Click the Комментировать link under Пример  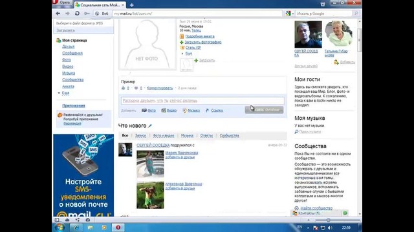click(160, 88)
